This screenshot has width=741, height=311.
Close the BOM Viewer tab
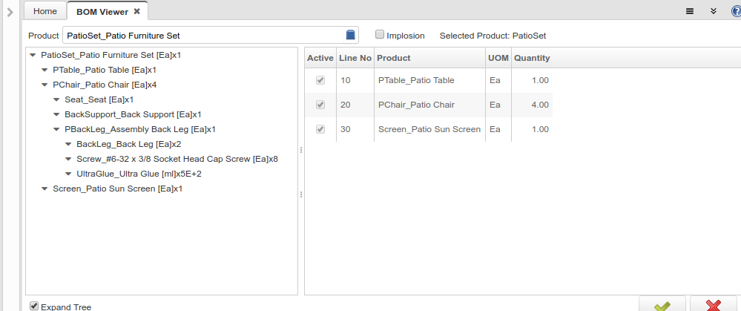pyautogui.click(x=136, y=11)
